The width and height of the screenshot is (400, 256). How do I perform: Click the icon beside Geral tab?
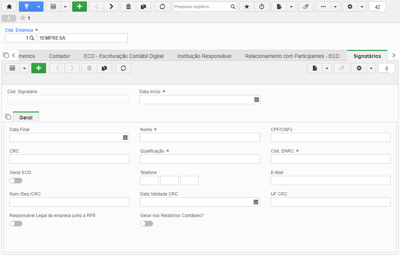8,117
